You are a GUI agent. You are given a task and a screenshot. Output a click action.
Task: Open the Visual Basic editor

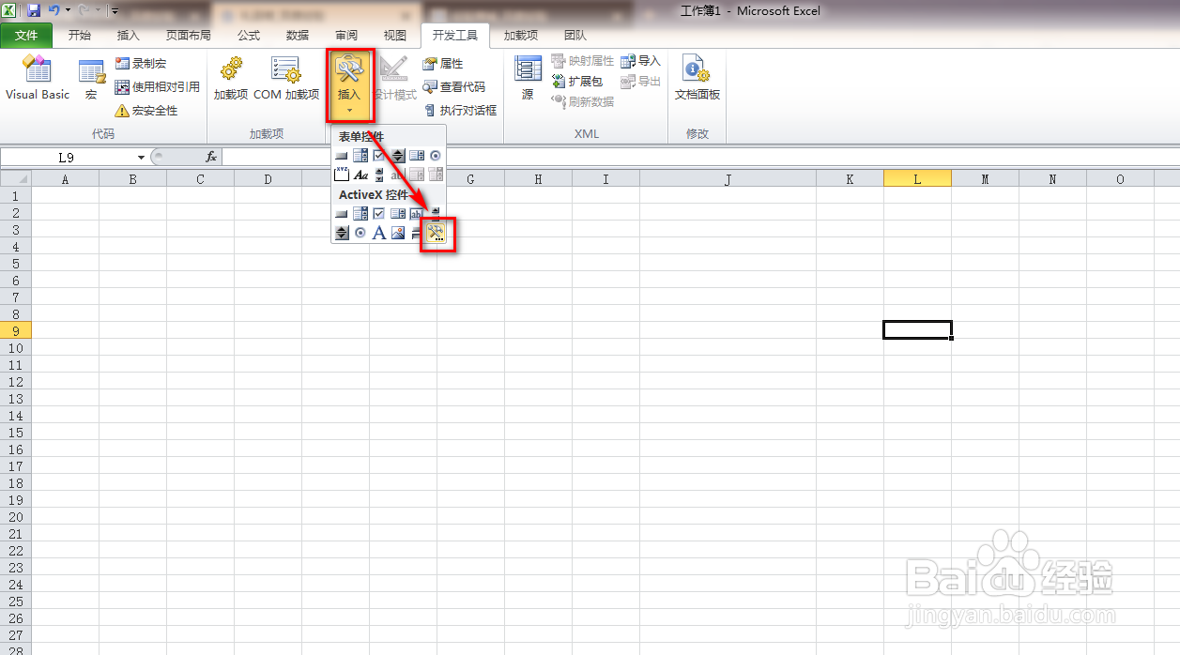(x=38, y=79)
